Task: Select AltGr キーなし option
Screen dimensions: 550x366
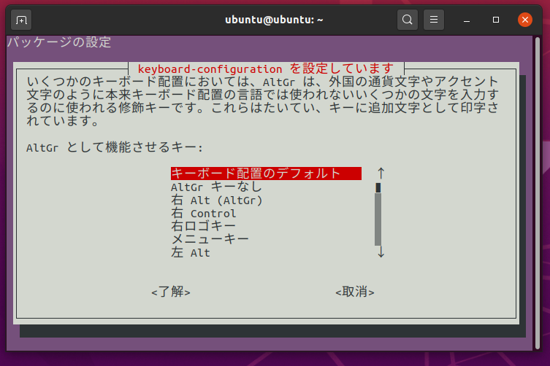Action: click(x=216, y=187)
